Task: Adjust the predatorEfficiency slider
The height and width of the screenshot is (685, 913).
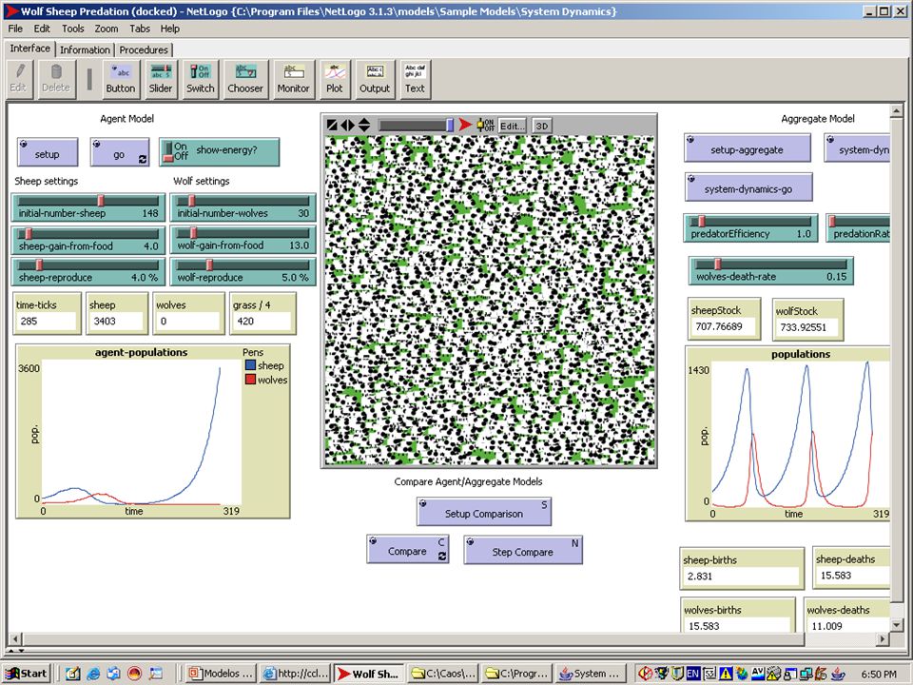Action: pos(750,227)
